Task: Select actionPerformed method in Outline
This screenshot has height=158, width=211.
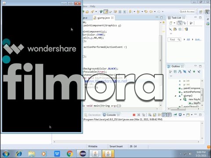Action: [x=192, y=92]
